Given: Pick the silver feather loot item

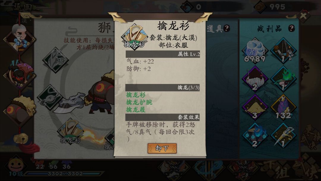Looking at the screenshot, I should [283, 135].
